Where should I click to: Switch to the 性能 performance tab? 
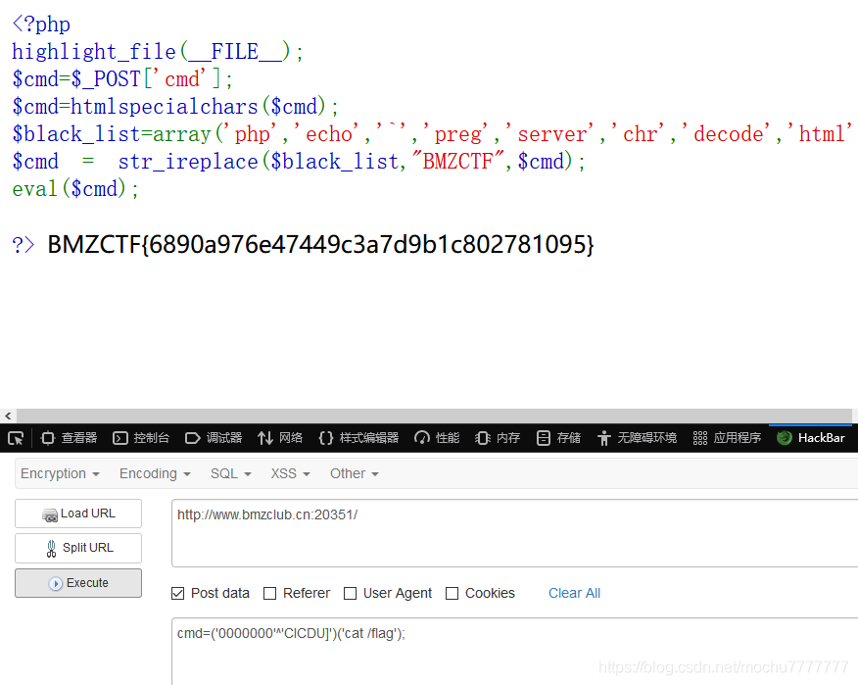coord(437,438)
